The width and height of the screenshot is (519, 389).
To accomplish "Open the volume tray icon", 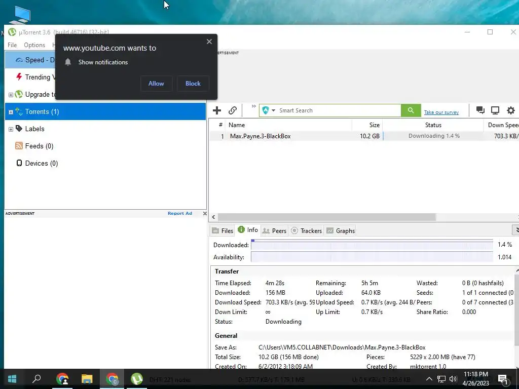I will pyautogui.click(x=453, y=379).
